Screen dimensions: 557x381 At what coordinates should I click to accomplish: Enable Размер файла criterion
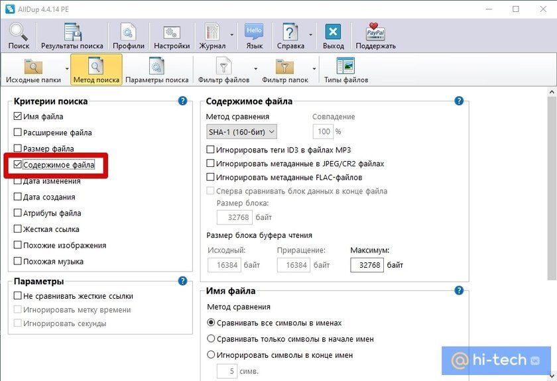[x=17, y=148]
